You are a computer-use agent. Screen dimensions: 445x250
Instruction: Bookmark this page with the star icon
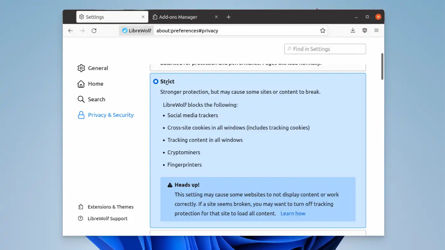coord(323,30)
